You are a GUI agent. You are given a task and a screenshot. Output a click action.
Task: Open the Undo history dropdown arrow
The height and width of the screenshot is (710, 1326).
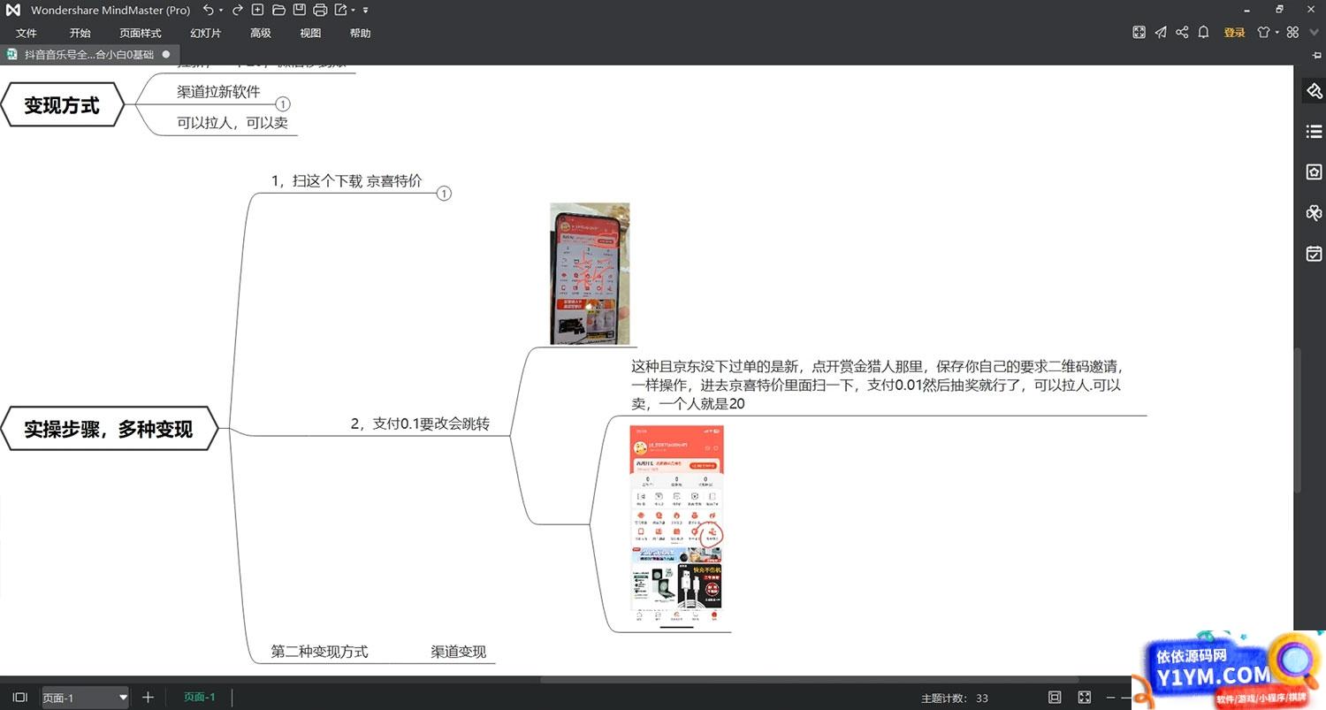click(220, 11)
